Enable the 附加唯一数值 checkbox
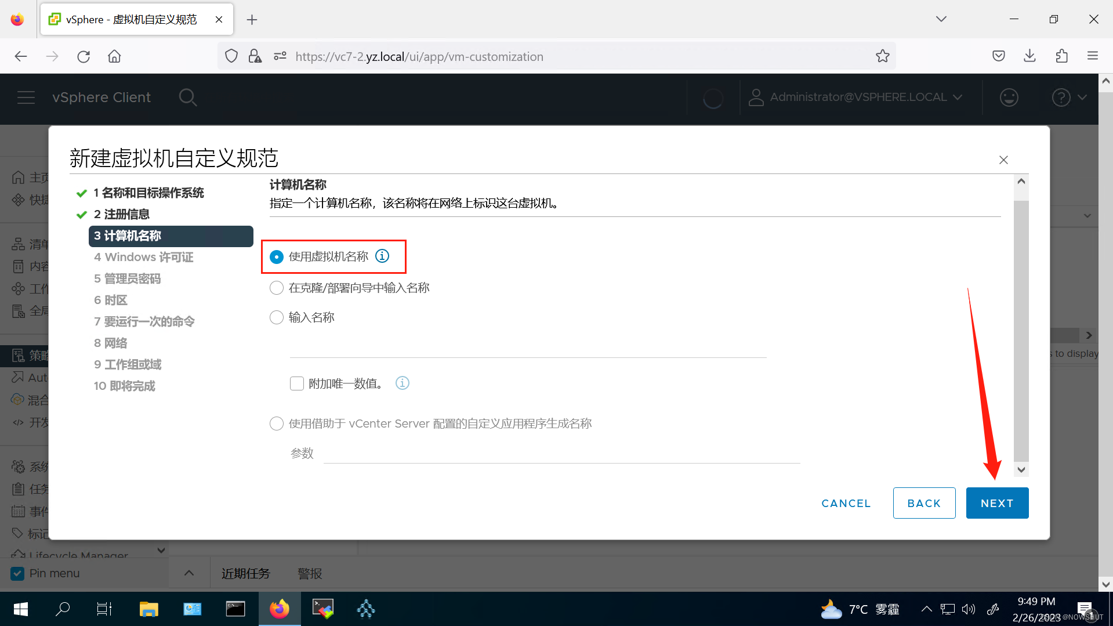The height and width of the screenshot is (626, 1113). click(296, 383)
